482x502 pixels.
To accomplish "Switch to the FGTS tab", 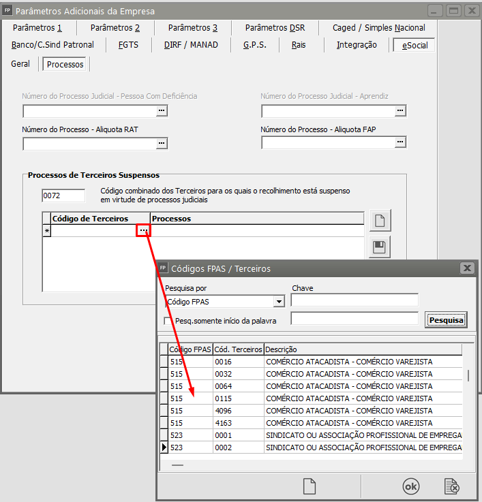I will point(128,45).
